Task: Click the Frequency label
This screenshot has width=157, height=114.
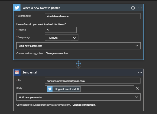Action: click(x=24, y=37)
